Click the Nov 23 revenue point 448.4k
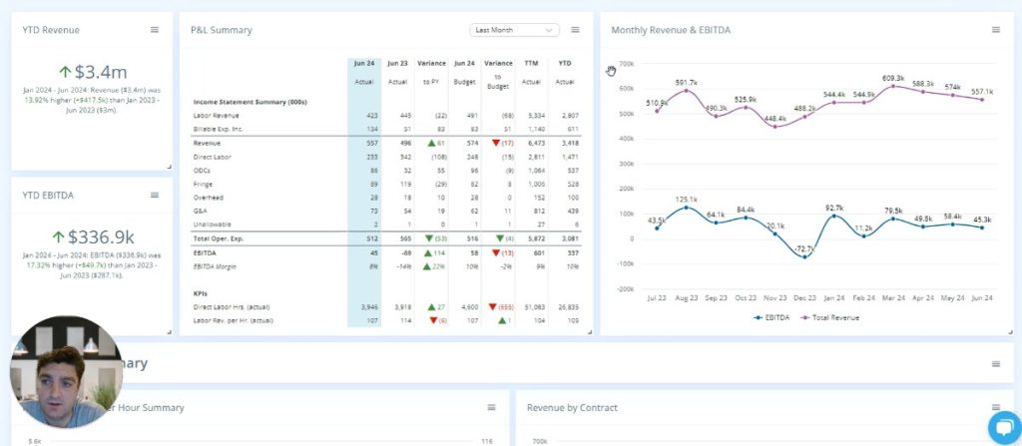 click(774, 127)
